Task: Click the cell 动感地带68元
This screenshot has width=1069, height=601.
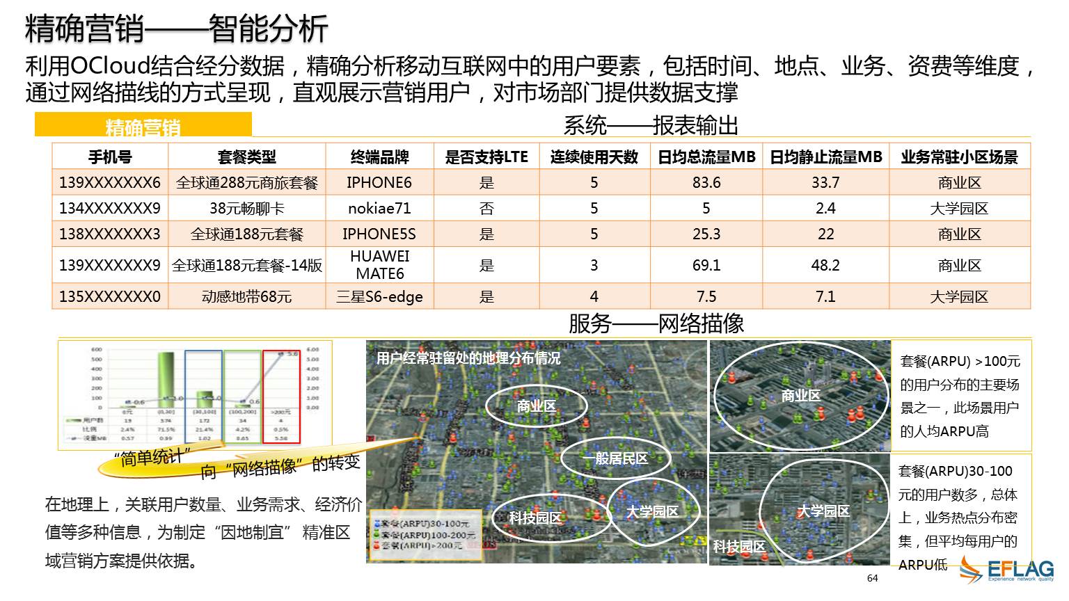Action: tap(247, 296)
